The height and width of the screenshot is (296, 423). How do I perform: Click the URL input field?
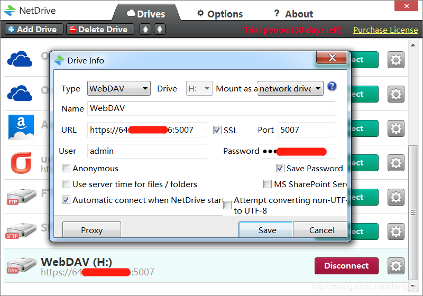[x=147, y=130]
